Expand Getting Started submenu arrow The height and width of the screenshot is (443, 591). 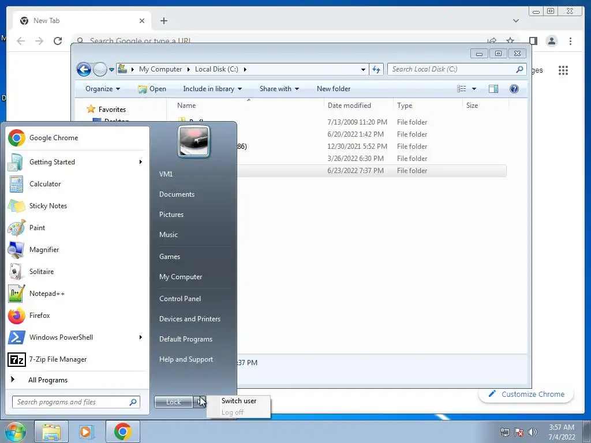click(x=141, y=162)
